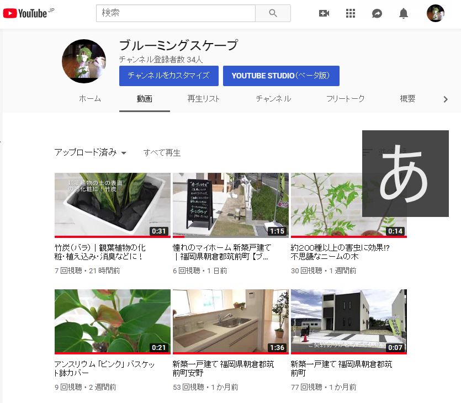Open the anthurium 0:21 video thumbnail
This screenshot has height=403, width=461.
point(113,322)
